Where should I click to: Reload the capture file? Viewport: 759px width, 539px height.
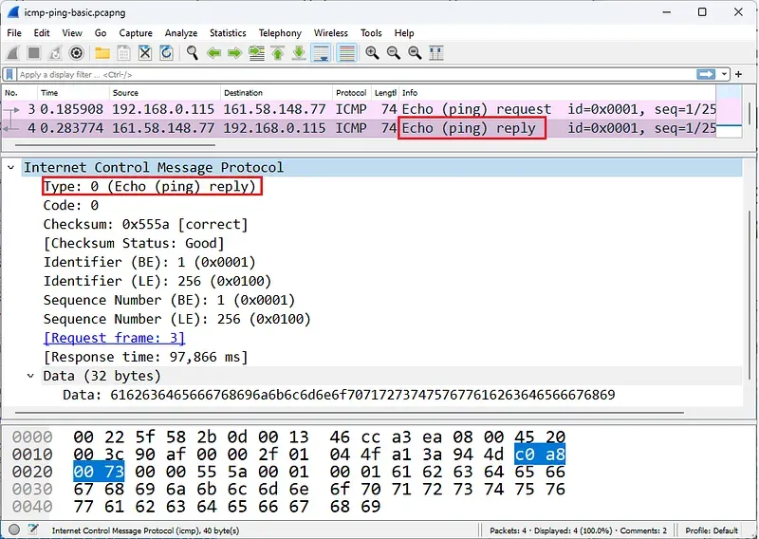pos(166,53)
